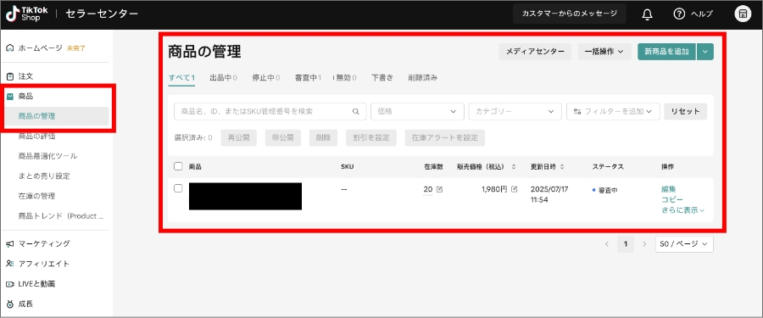Expand arrow next to 新商品を追加
The image size is (763, 318).
click(705, 52)
